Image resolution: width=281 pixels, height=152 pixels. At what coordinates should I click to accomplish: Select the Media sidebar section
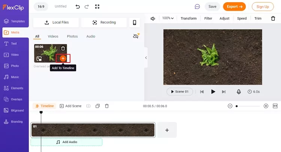[x=15, y=33]
